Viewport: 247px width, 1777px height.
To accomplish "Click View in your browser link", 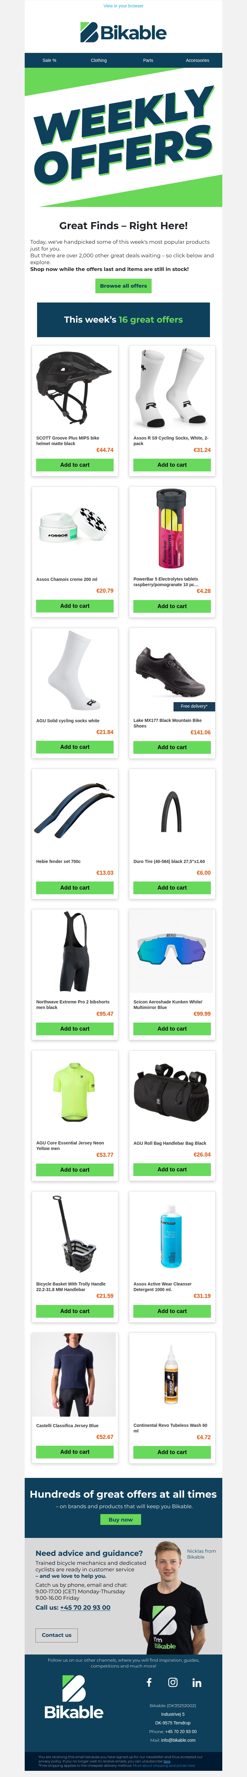I will point(123,6).
